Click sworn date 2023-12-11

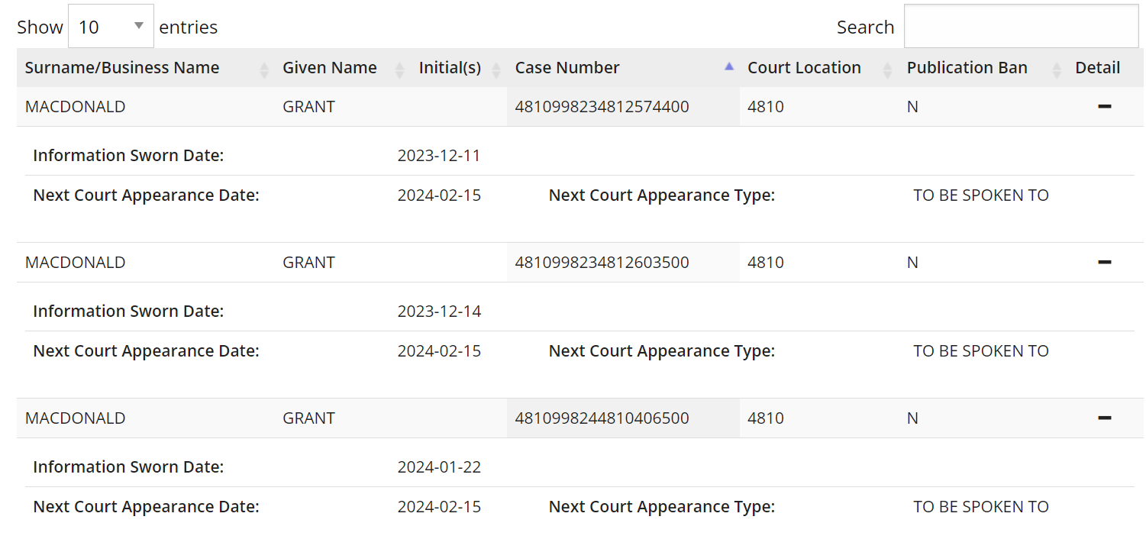coord(439,156)
